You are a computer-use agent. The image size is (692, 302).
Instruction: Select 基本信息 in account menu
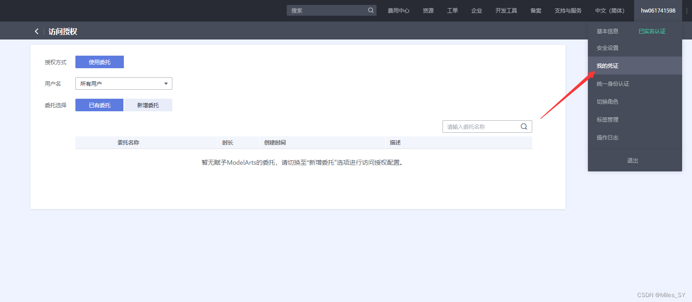(608, 31)
